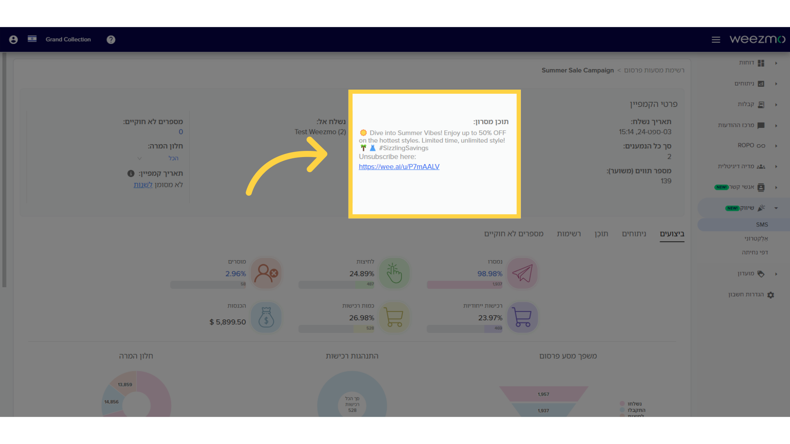This screenshot has height=444, width=790.
Task: Click the Summer Sale Campaign breadcrumb title
Action: 578,70
